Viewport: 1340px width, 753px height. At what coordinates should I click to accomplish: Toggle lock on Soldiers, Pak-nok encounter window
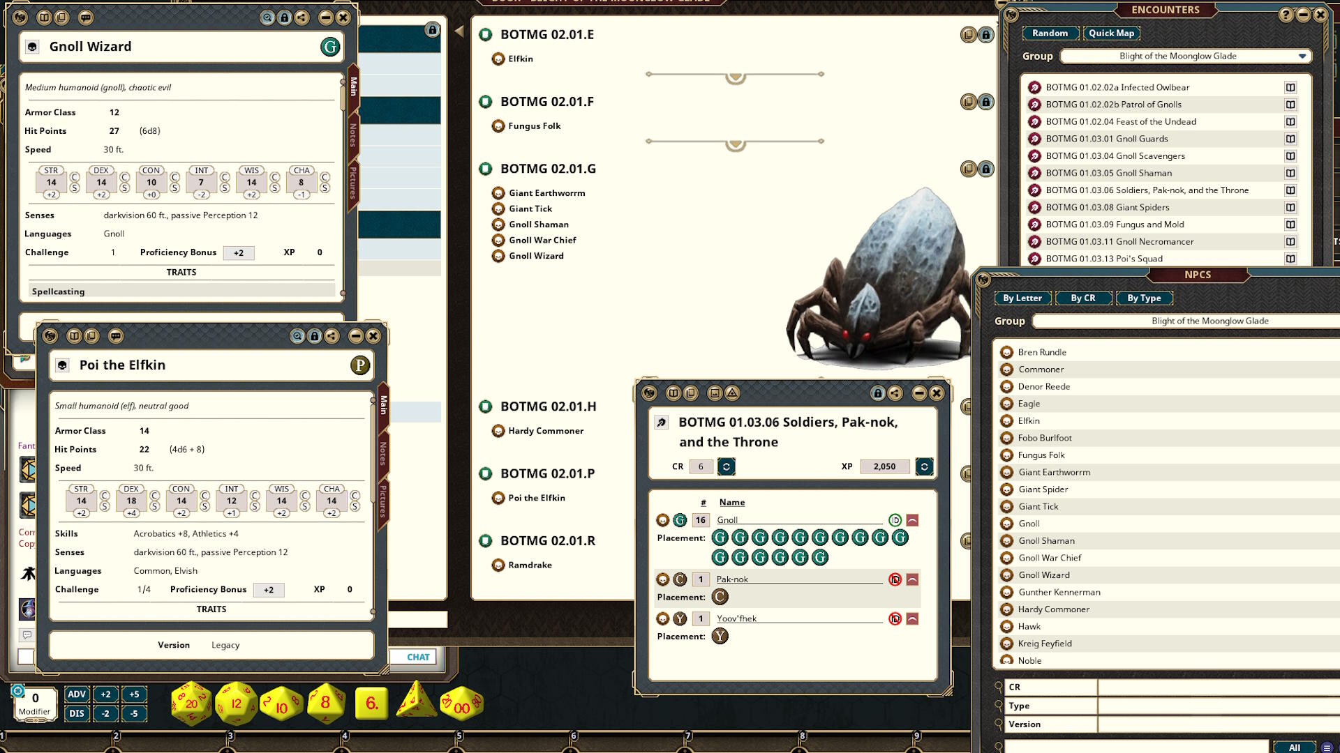(878, 393)
